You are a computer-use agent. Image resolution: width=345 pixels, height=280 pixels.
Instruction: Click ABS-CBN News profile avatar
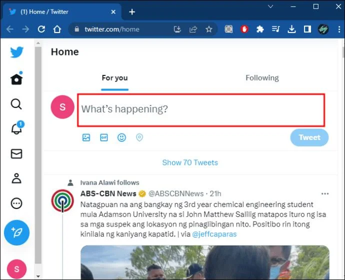62,201
